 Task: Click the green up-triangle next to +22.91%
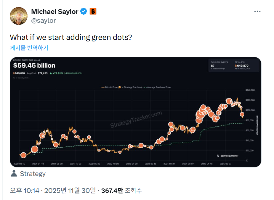pyautogui.click(x=51, y=73)
